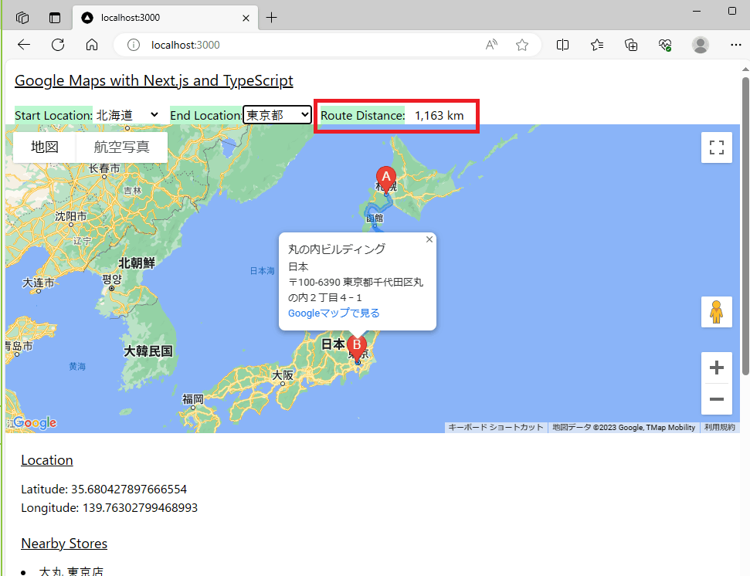Click the Google Maps with Next.js heading
The width and height of the screenshot is (750, 576).
coord(154,81)
